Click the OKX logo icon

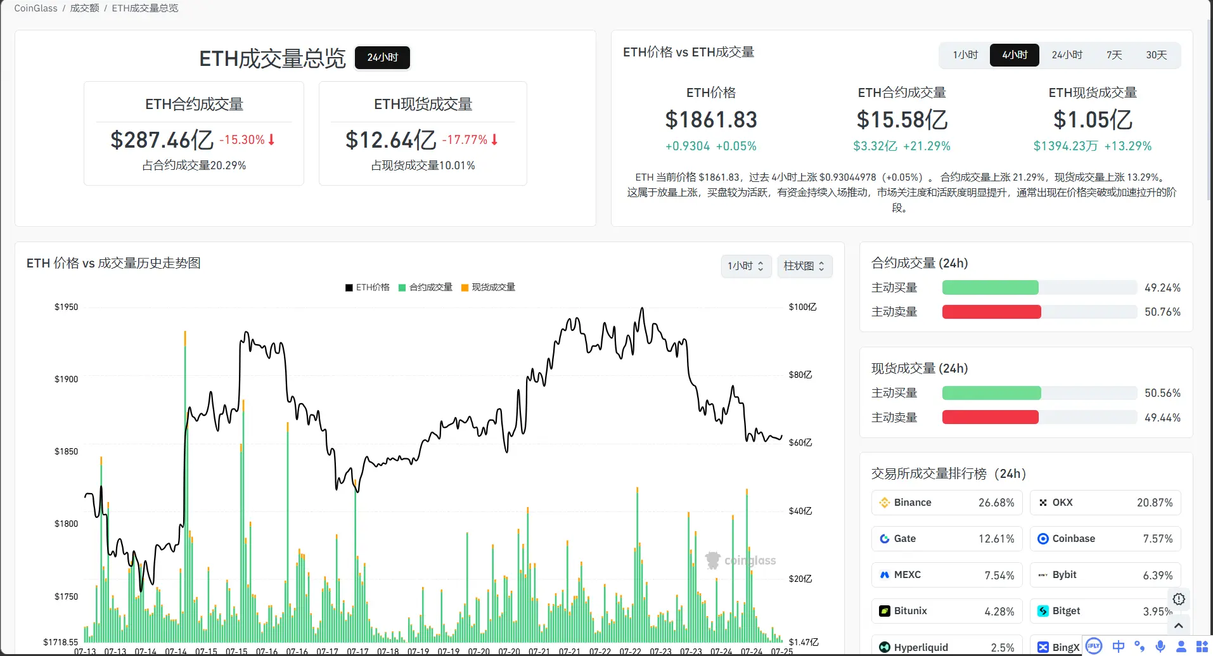click(1043, 503)
